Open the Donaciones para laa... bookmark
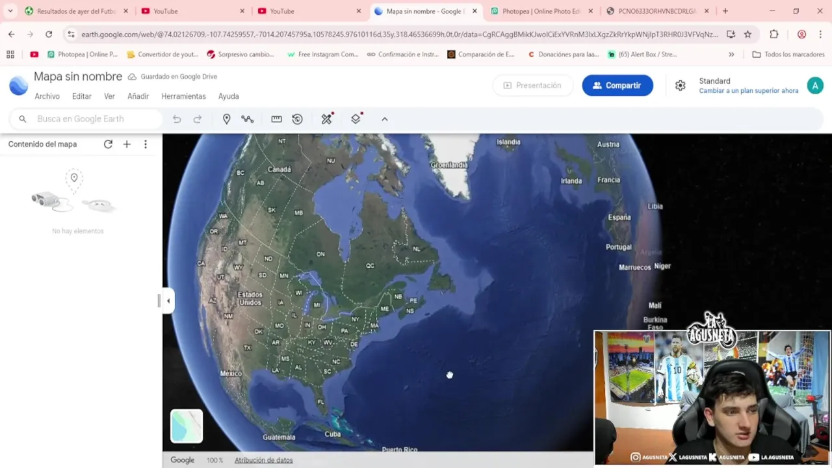This screenshot has height=468, width=832. click(563, 55)
